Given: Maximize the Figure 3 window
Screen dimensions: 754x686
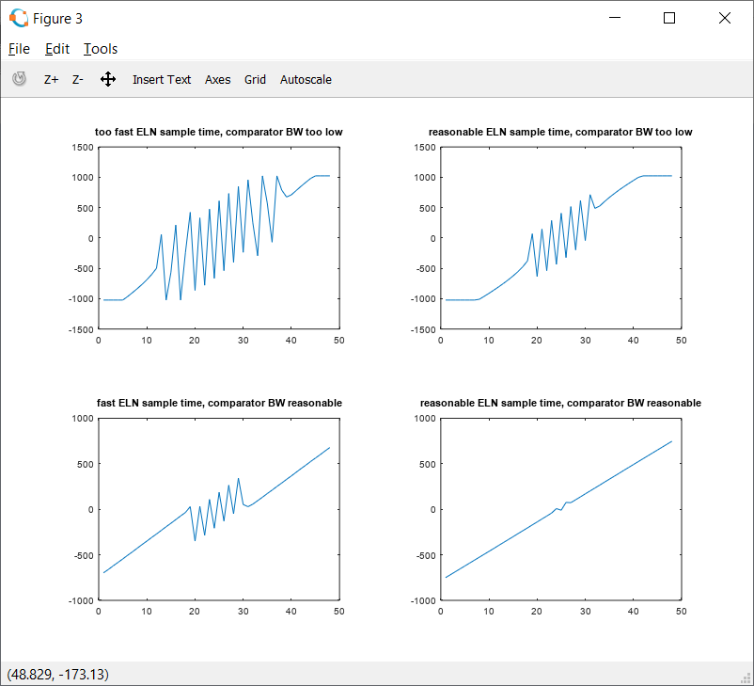Looking at the screenshot, I should pyautogui.click(x=669, y=18).
